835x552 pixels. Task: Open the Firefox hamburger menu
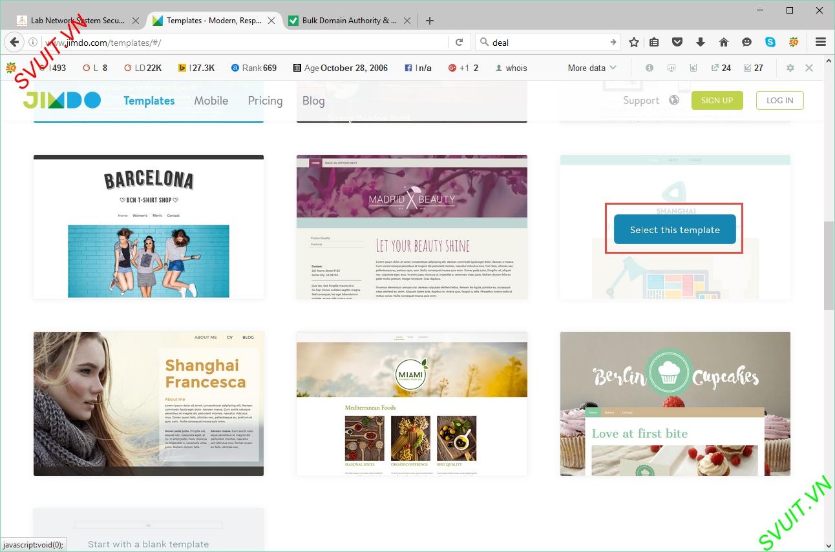[821, 42]
